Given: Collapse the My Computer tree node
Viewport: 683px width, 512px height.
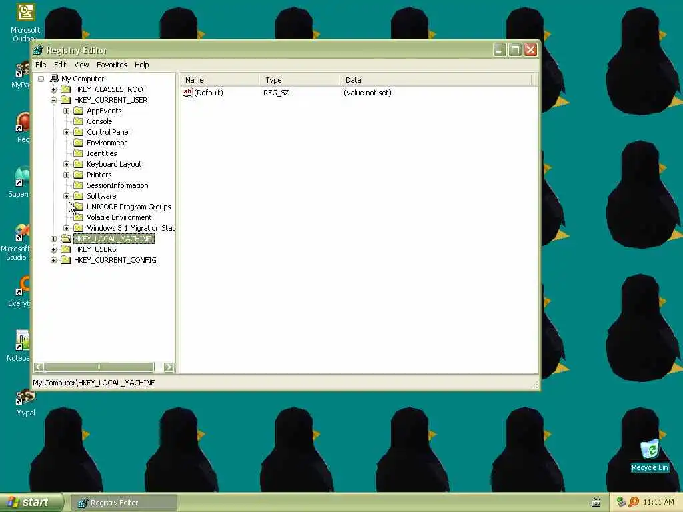Looking at the screenshot, I should coord(41,79).
